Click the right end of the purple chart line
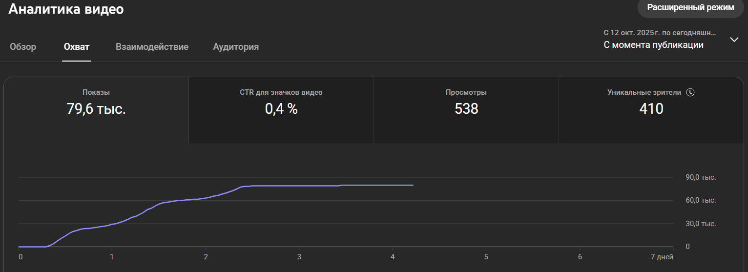 [x=413, y=185]
